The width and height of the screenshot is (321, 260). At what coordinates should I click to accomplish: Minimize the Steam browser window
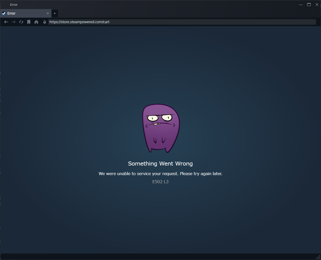(301, 4)
